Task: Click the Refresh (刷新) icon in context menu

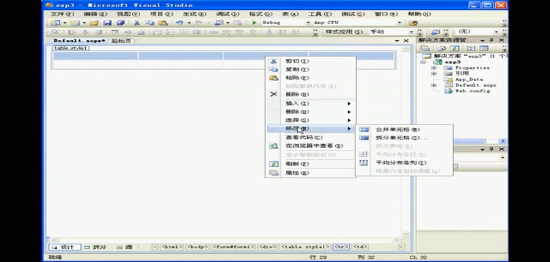Action: tap(274, 164)
